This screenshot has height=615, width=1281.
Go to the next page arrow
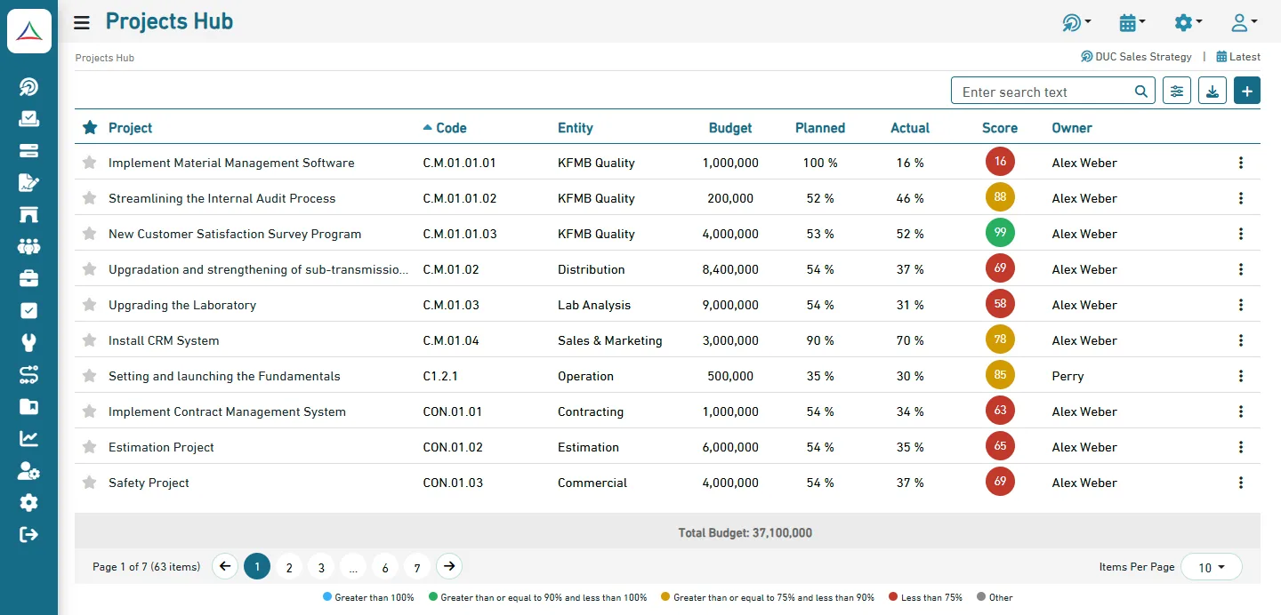(449, 566)
